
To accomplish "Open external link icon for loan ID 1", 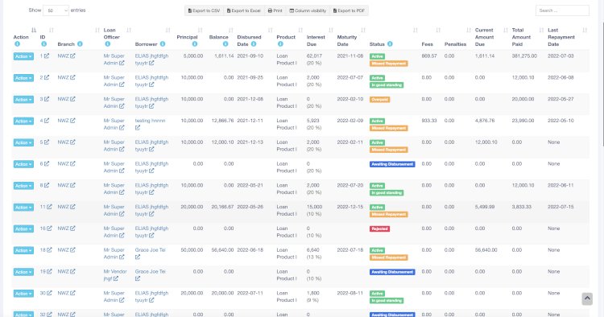I will click(x=47, y=56).
